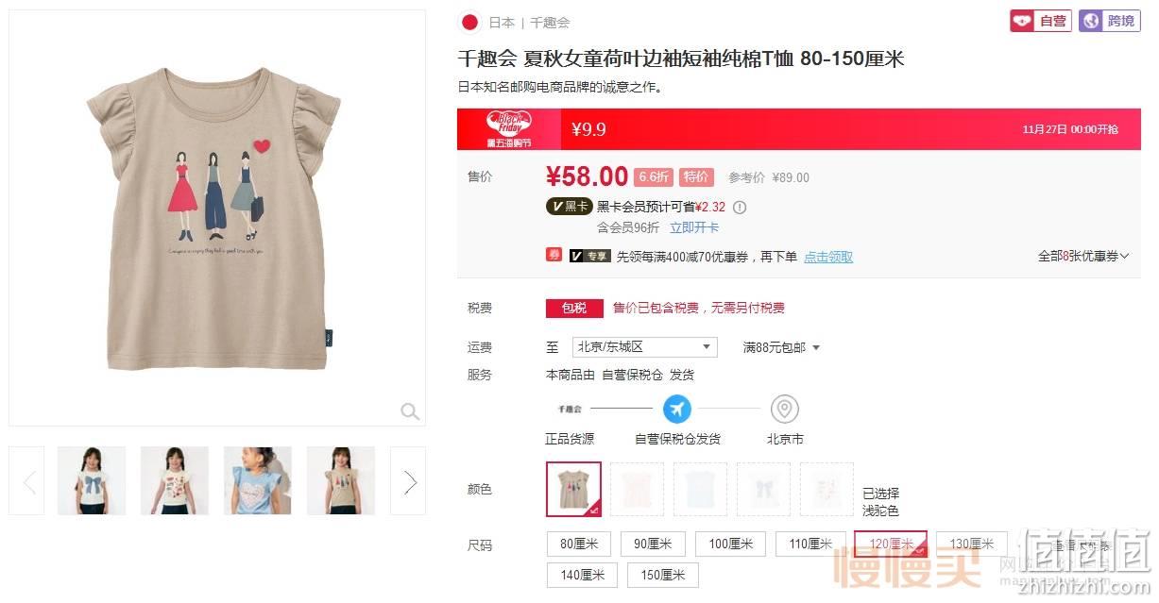Open the 千趣会 brand link

pos(550,23)
